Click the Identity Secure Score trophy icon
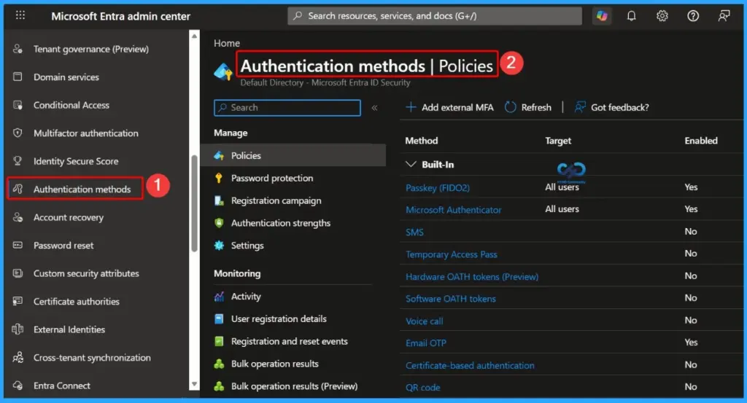747x403 pixels. pos(18,161)
